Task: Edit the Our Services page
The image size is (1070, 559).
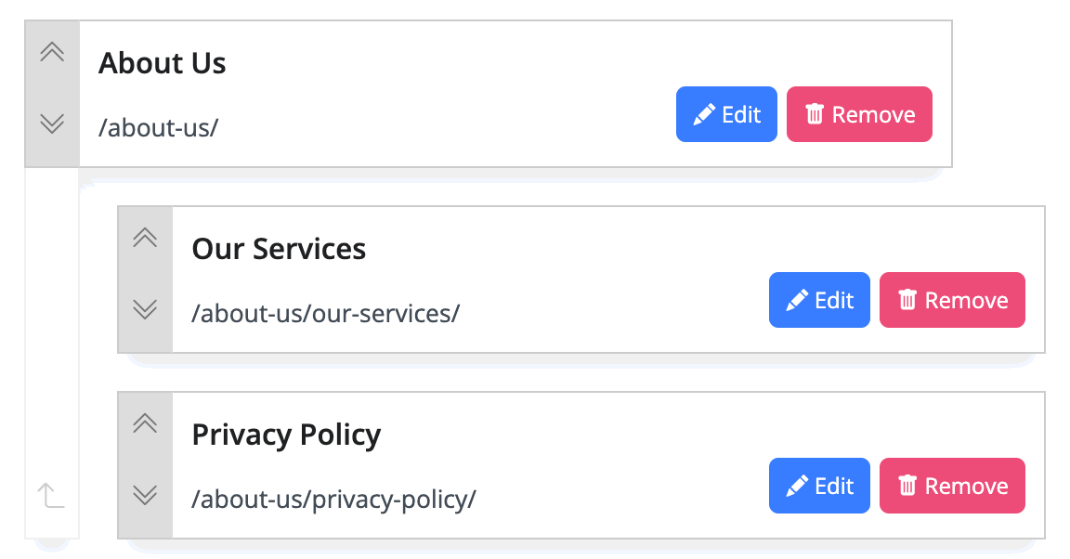Action: pos(819,300)
